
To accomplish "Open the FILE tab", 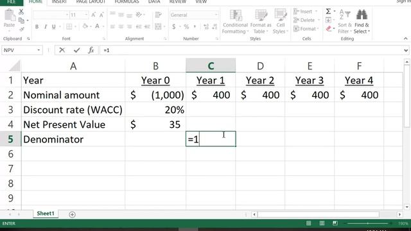I will coord(12,2).
